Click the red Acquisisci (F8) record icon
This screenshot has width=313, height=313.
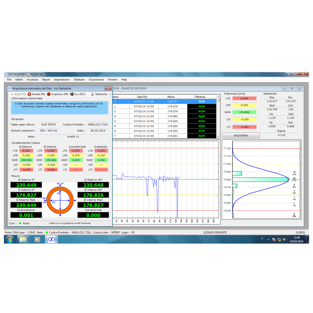49,94
